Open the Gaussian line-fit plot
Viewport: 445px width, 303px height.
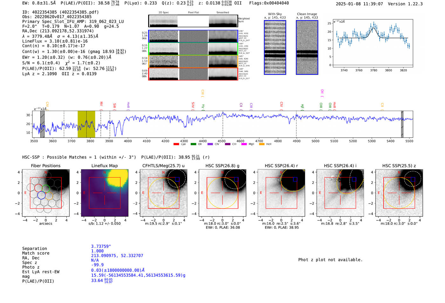(x=373, y=44)
